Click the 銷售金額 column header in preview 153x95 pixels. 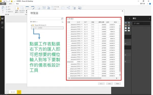pos(101,22)
